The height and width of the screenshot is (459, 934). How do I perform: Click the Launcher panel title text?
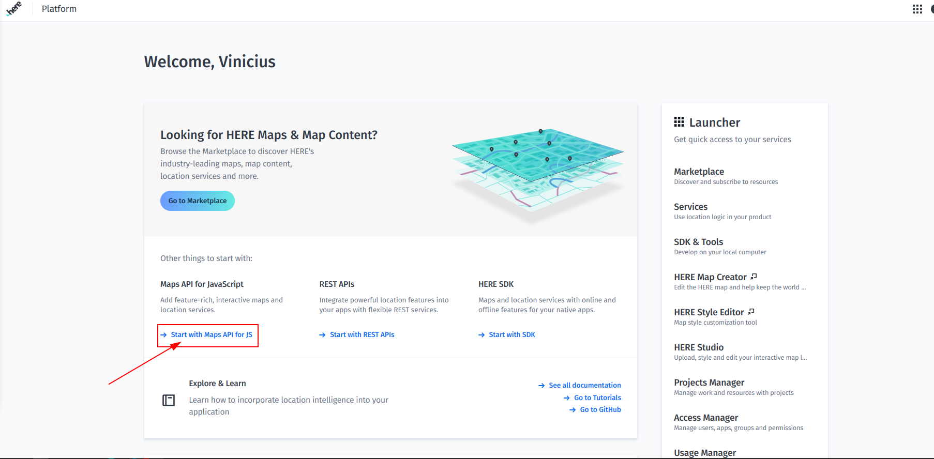coord(715,123)
